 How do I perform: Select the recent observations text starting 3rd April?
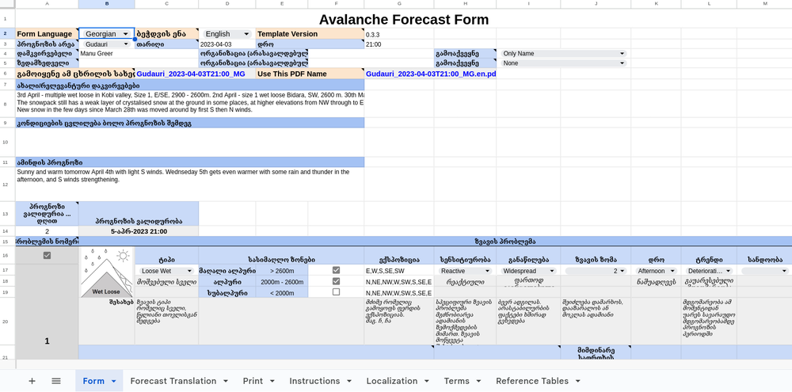point(190,102)
